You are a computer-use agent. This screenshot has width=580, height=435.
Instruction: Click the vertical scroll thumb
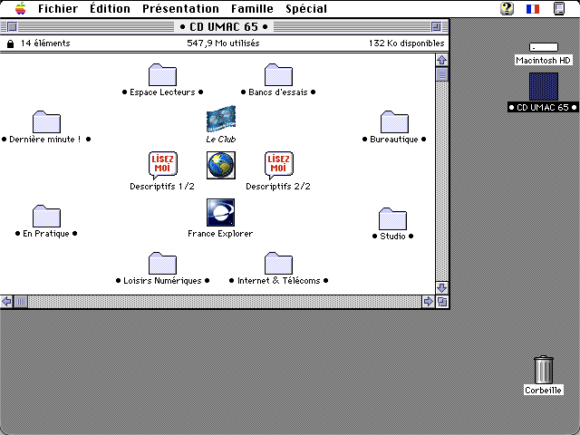click(x=441, y=74)
